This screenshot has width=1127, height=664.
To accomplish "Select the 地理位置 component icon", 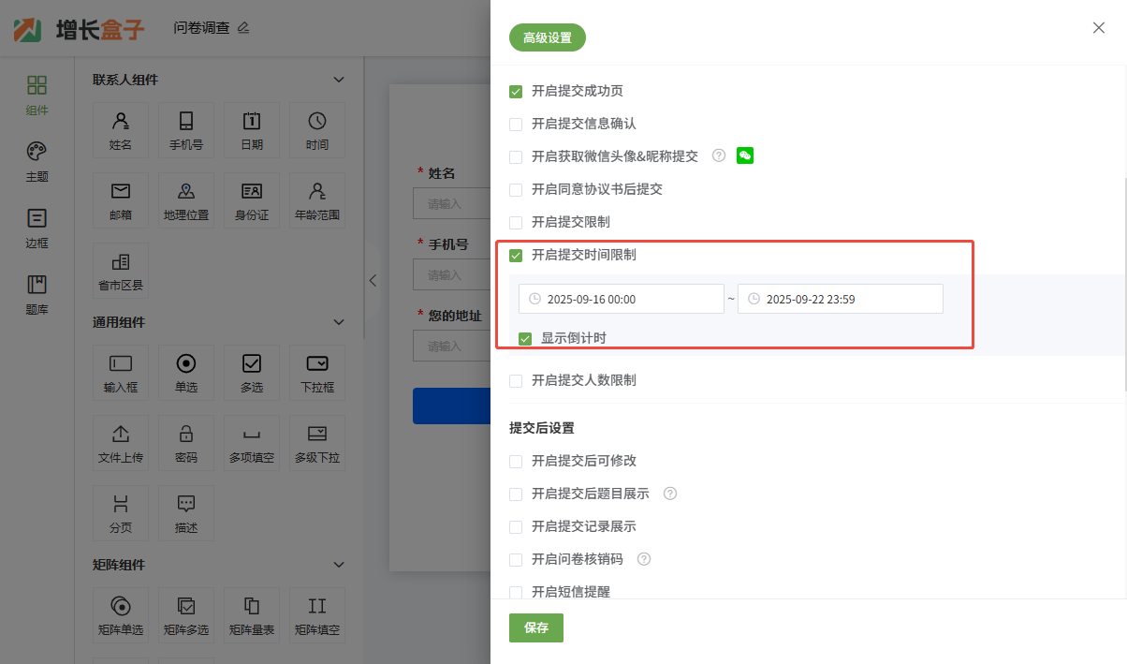I will [x=186, y=200].
